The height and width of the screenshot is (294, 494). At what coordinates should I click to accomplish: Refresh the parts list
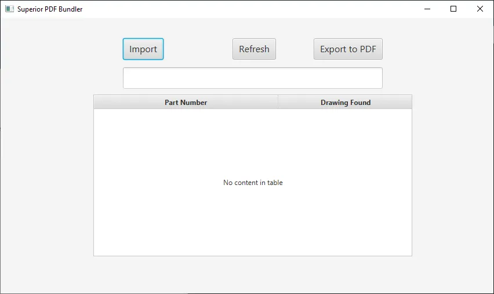click(254, 49)
